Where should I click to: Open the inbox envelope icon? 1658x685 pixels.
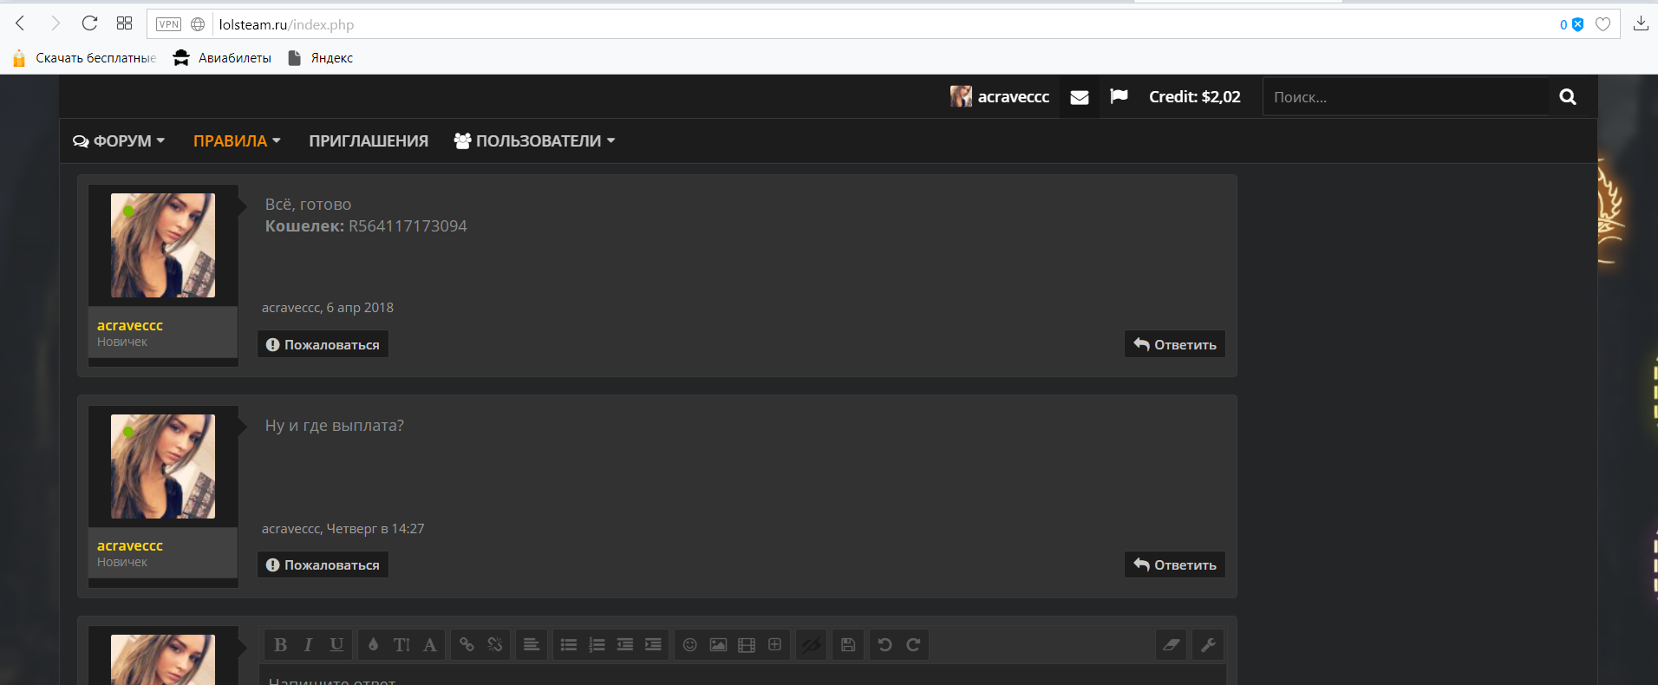click(x=1079, y=97)
